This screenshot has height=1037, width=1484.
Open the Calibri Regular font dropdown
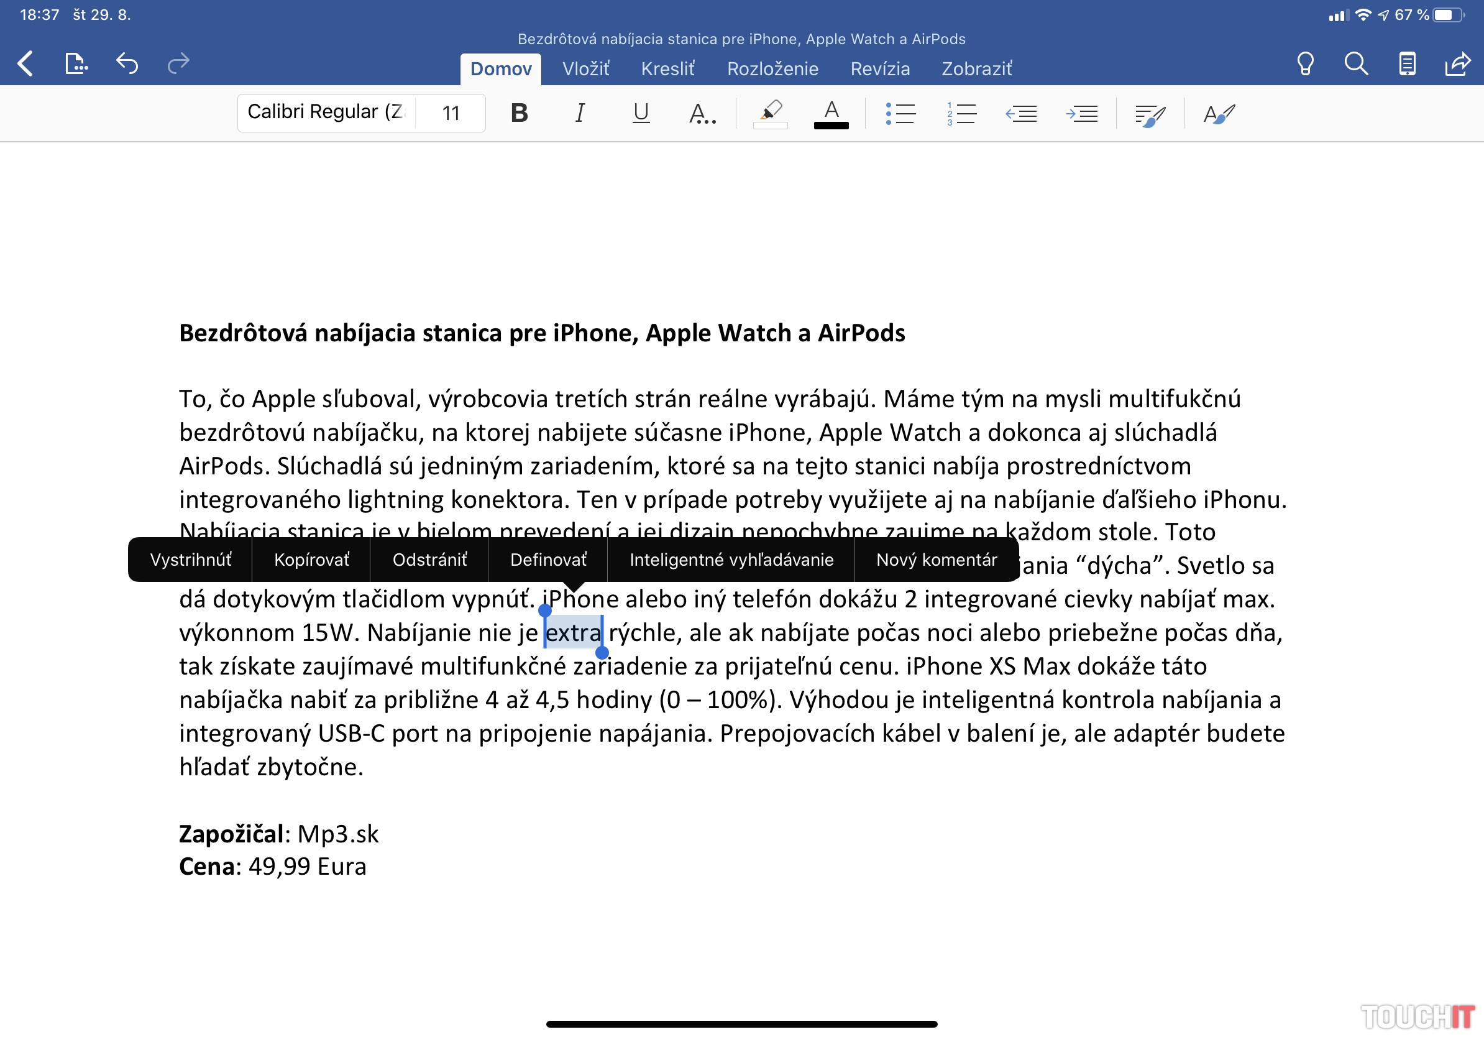click(326, 113)
